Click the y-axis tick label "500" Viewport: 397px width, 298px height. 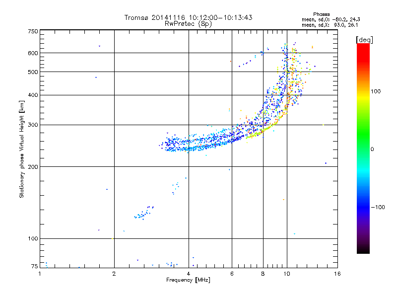coord(33,72)
